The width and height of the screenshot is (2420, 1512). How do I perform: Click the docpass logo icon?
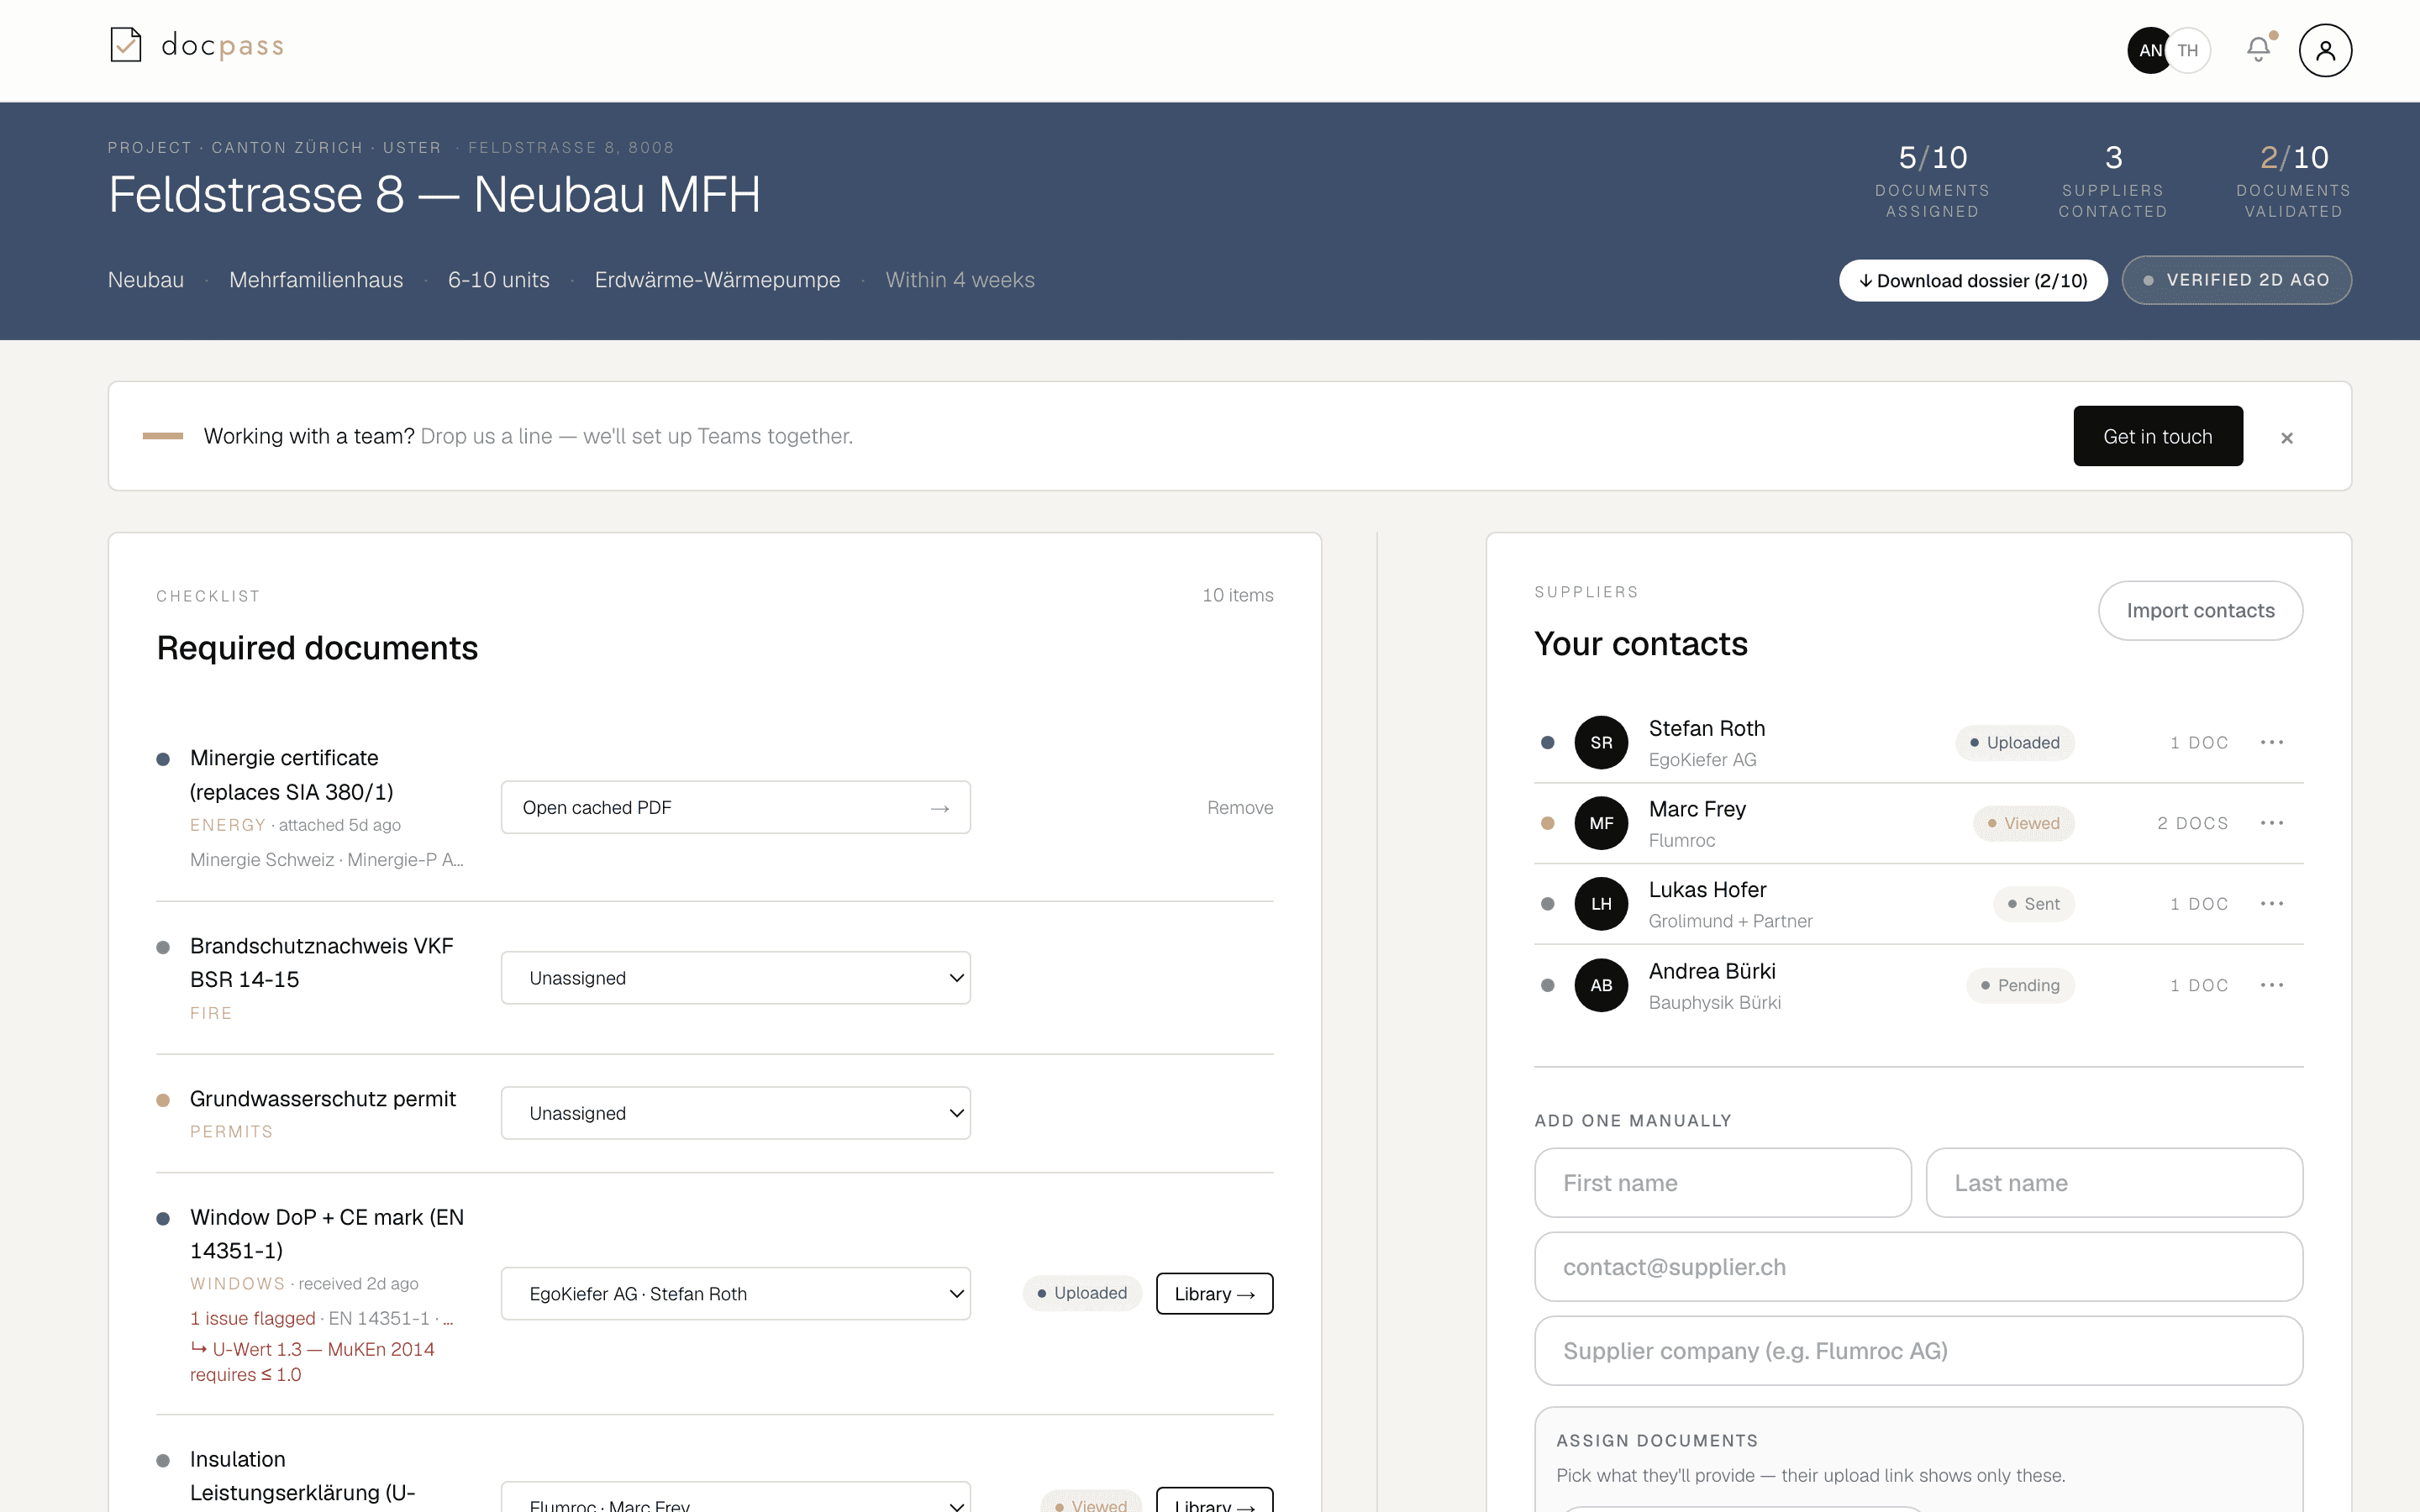(x=126, y=45)
